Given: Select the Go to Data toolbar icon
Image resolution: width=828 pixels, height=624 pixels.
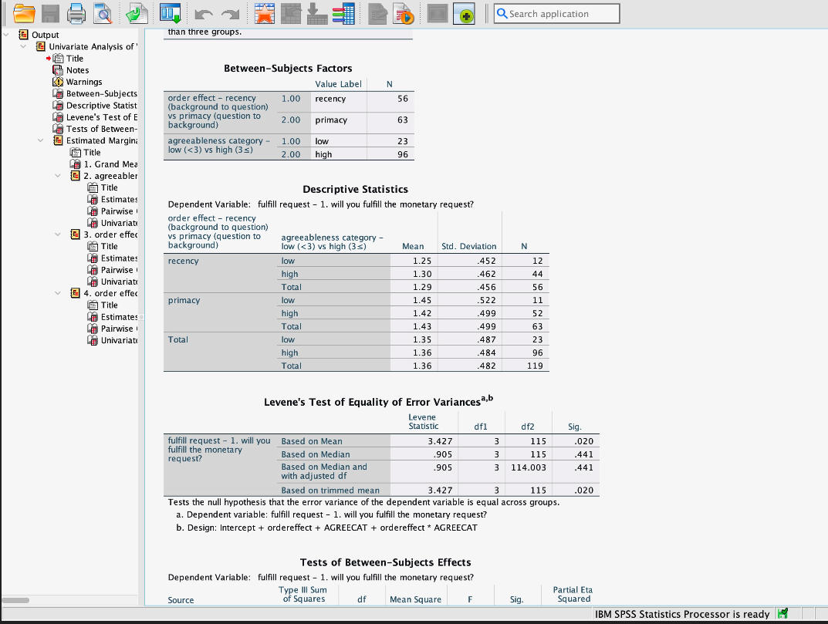Looking at the screenshot, I should tap(169, 13).
